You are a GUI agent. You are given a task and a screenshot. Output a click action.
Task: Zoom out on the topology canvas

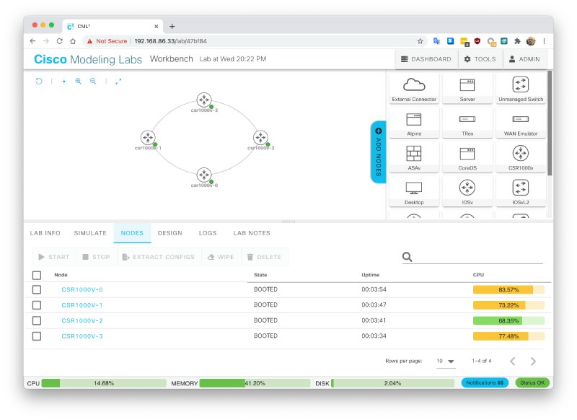[x=93, y=81]
